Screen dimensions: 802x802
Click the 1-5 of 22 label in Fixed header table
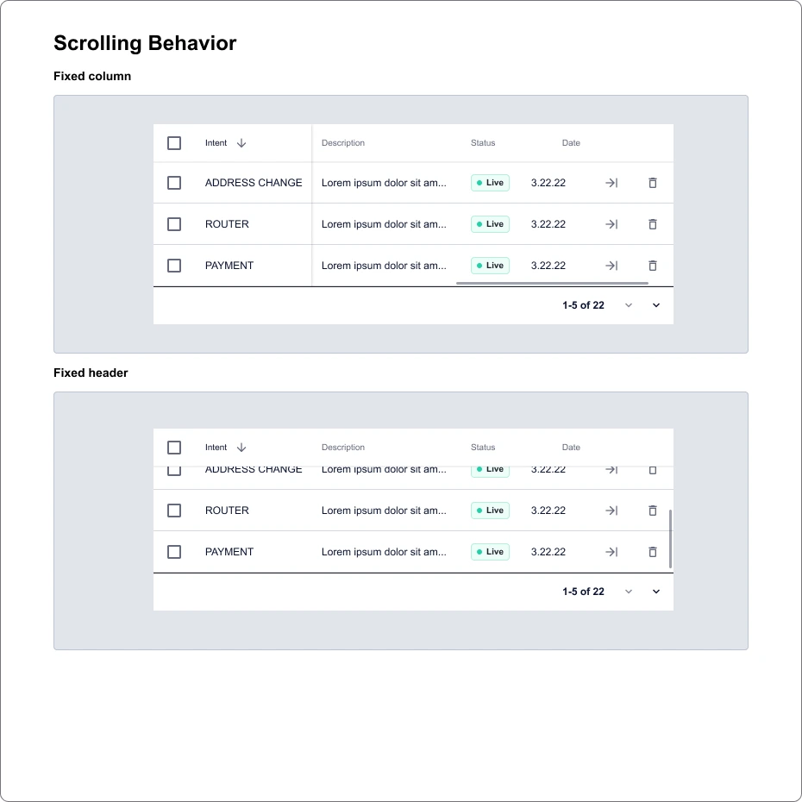583,592
